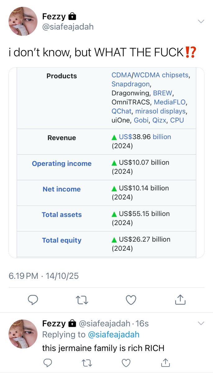
Task: Click the 6.19 PM · 14/10/25 timestamp
Action: (43, 276)
